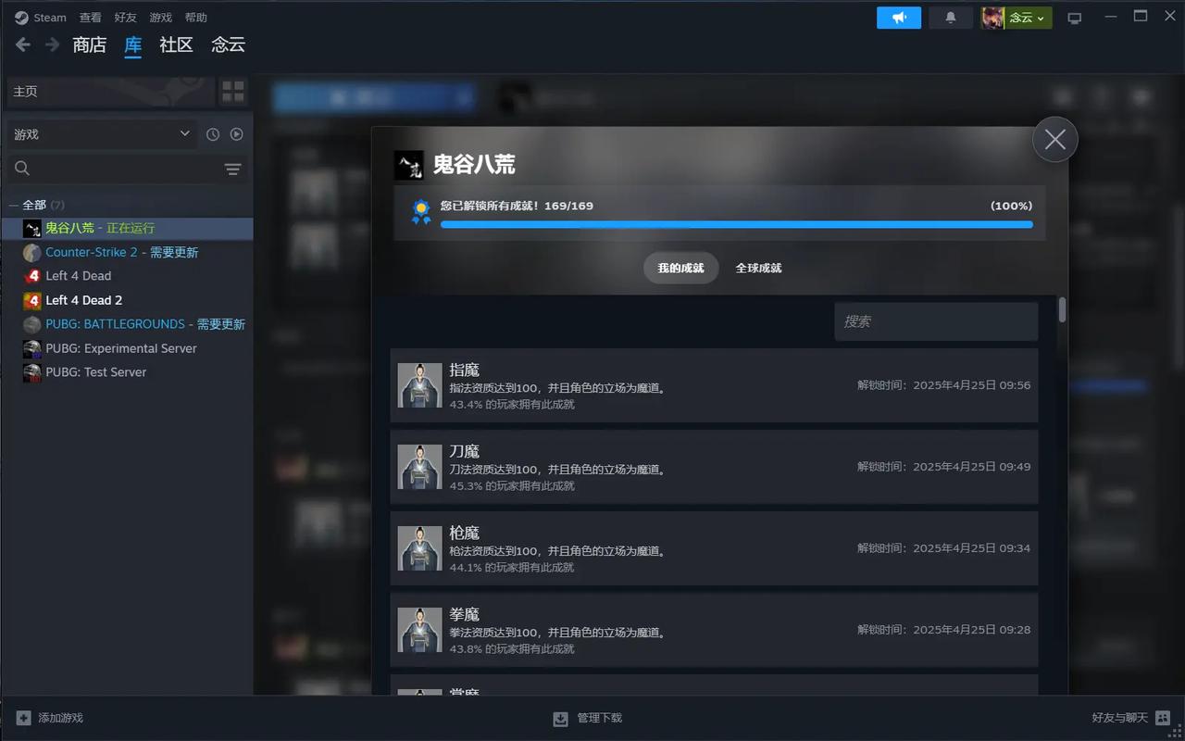Open 管理下载 downloads manager
The width and height of the screenshot is (1185, 741).
click(588, 718)
